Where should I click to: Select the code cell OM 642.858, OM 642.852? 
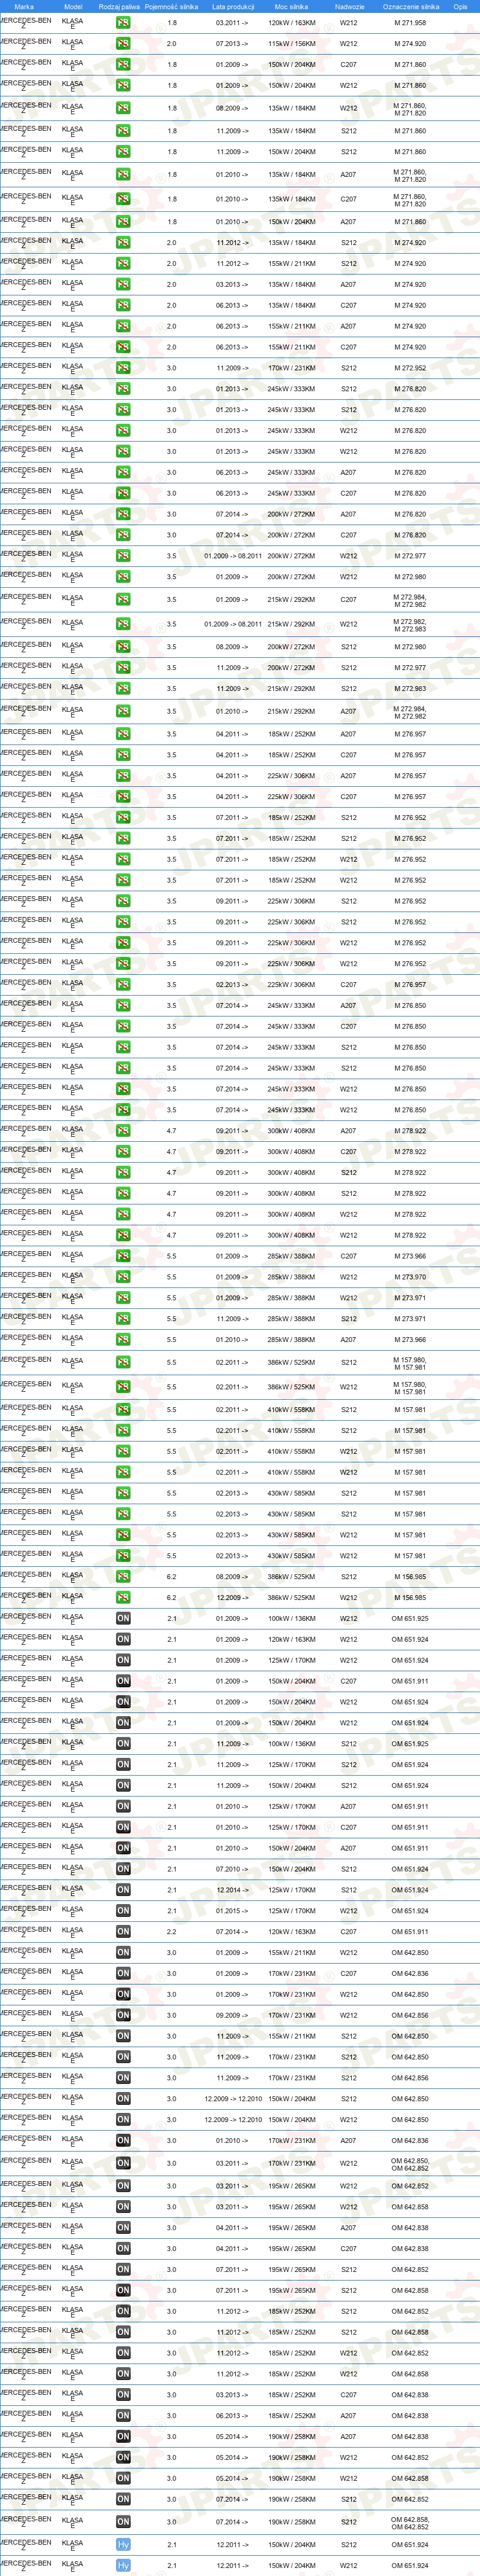[x=410, y=2522]
